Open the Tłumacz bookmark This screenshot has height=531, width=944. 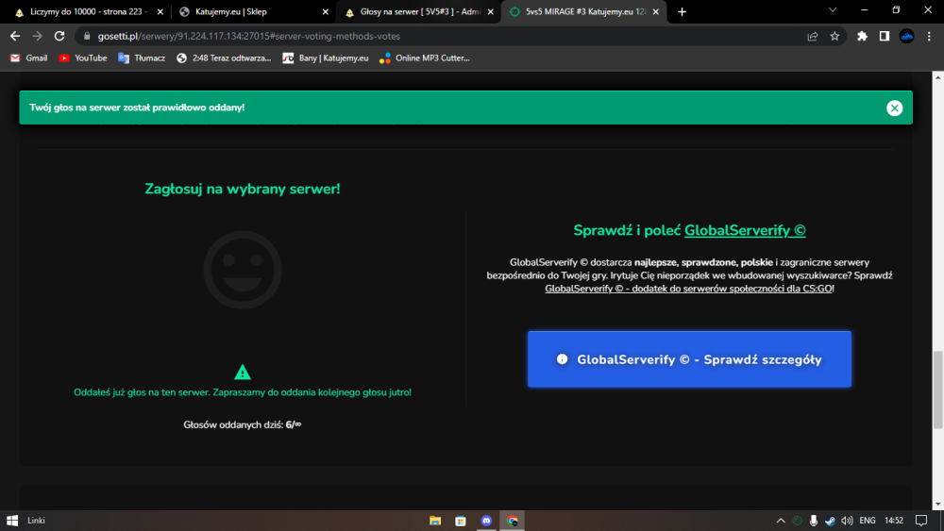(142, 58)
